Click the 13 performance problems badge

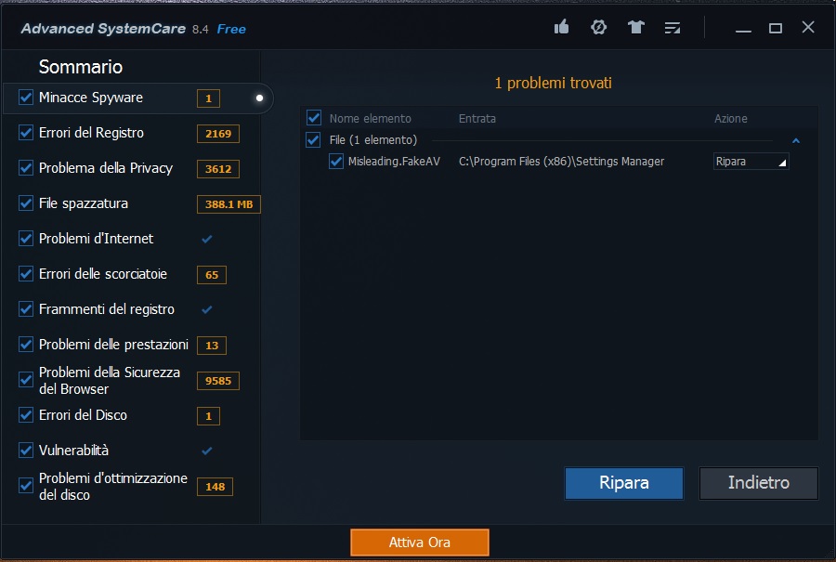(x=212, y=345)
